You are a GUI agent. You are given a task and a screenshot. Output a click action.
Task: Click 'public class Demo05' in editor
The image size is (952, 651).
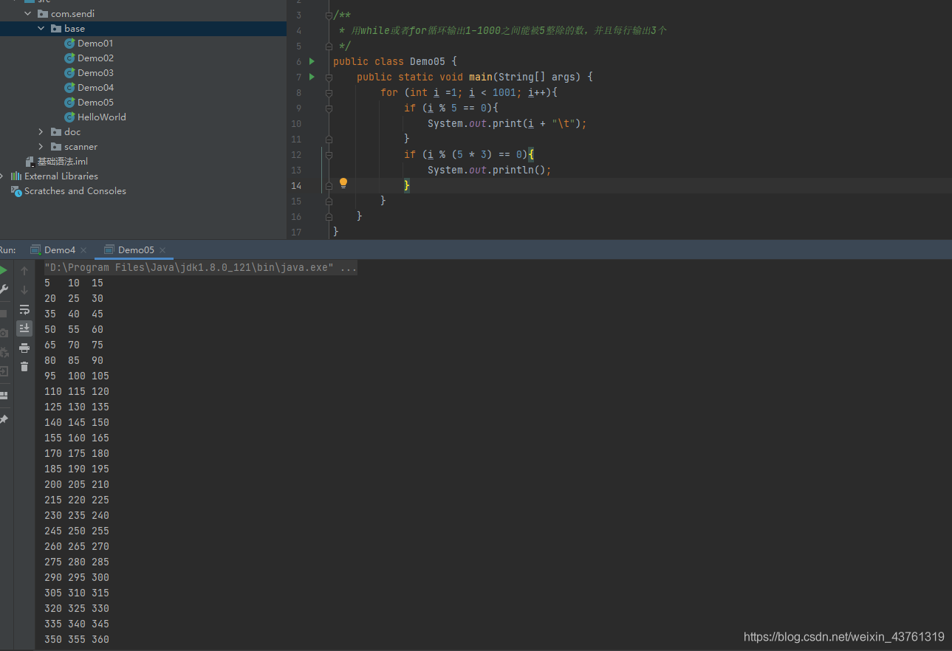[389, 61]
